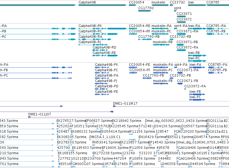The width and height of the screenshot is (229, 168).
Task: Open the Galpha49B-PK protein label
Action: pyautogui.click(x=107, y=65)
